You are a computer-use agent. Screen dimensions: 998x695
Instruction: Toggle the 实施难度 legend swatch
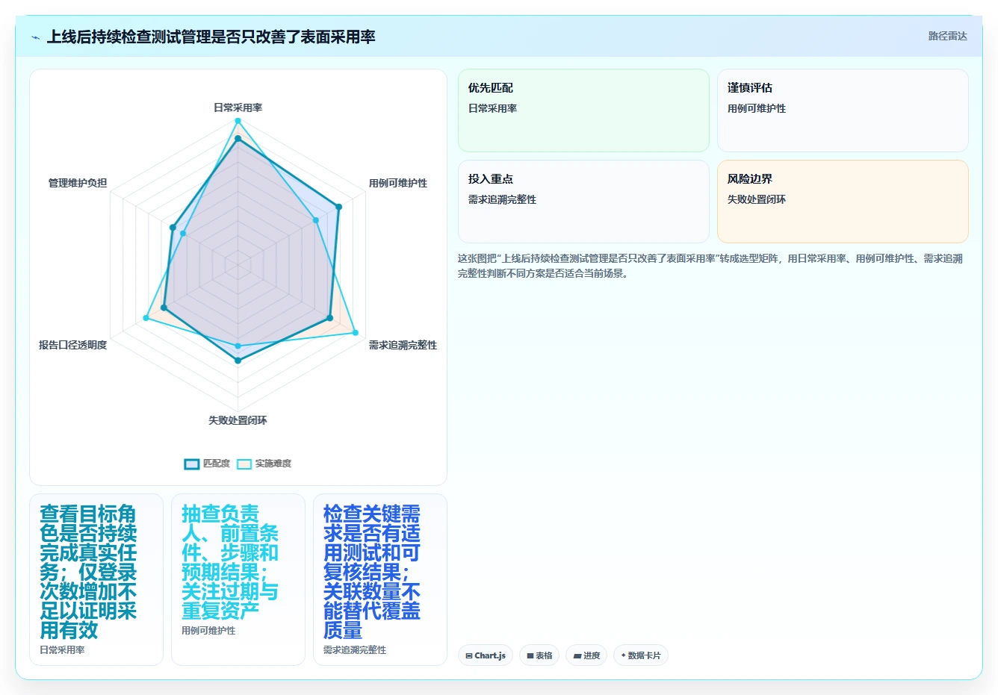pyautogui.click(x=244, y=464)
